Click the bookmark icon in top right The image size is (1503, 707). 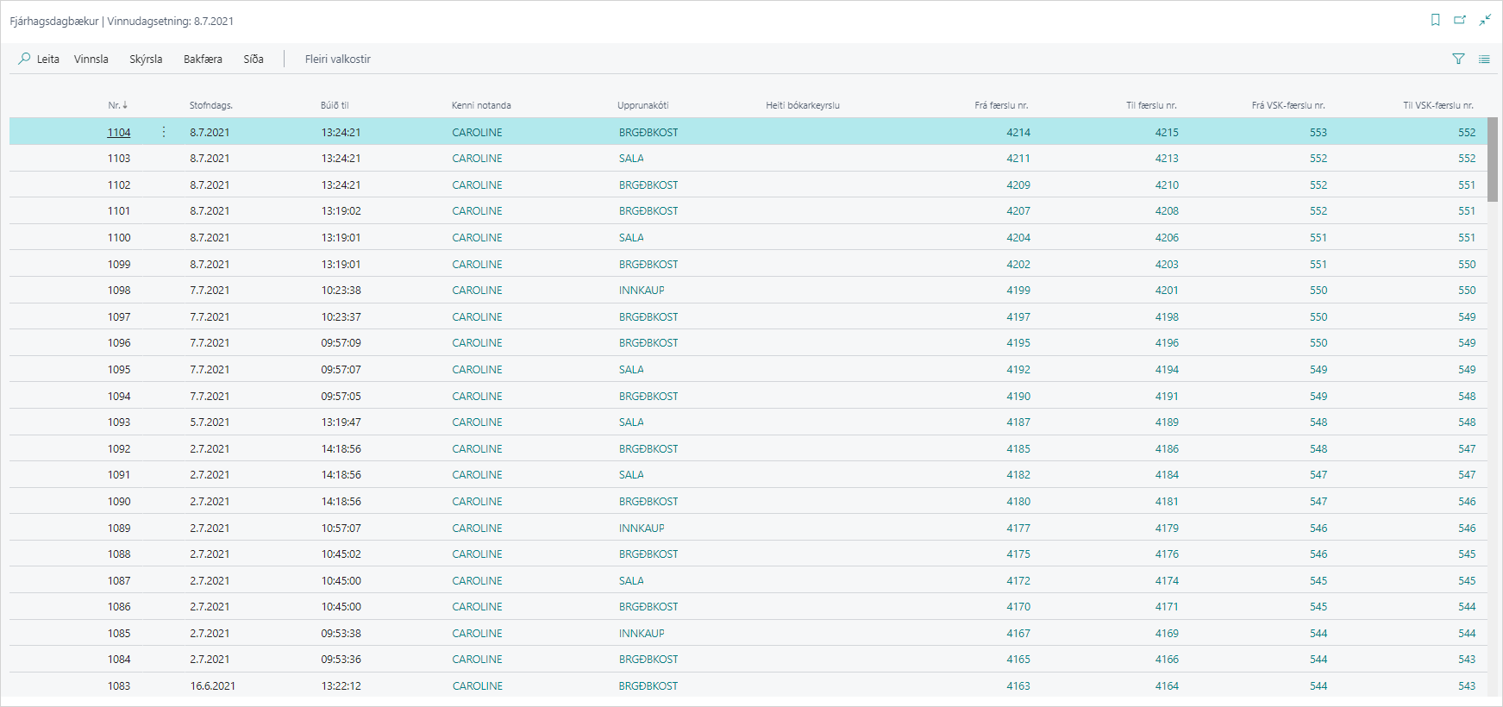pyautogui.click(x=1435, y=20)
